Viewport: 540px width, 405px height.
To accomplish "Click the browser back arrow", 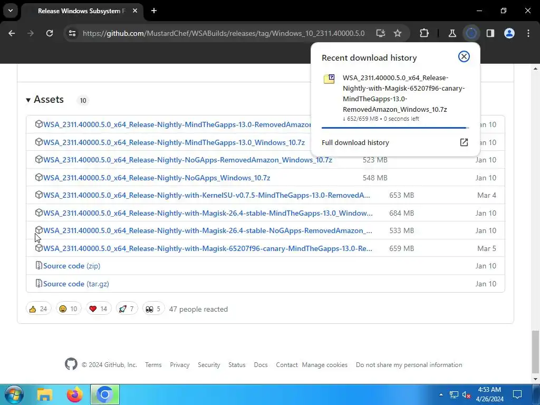I will point(12,33).
